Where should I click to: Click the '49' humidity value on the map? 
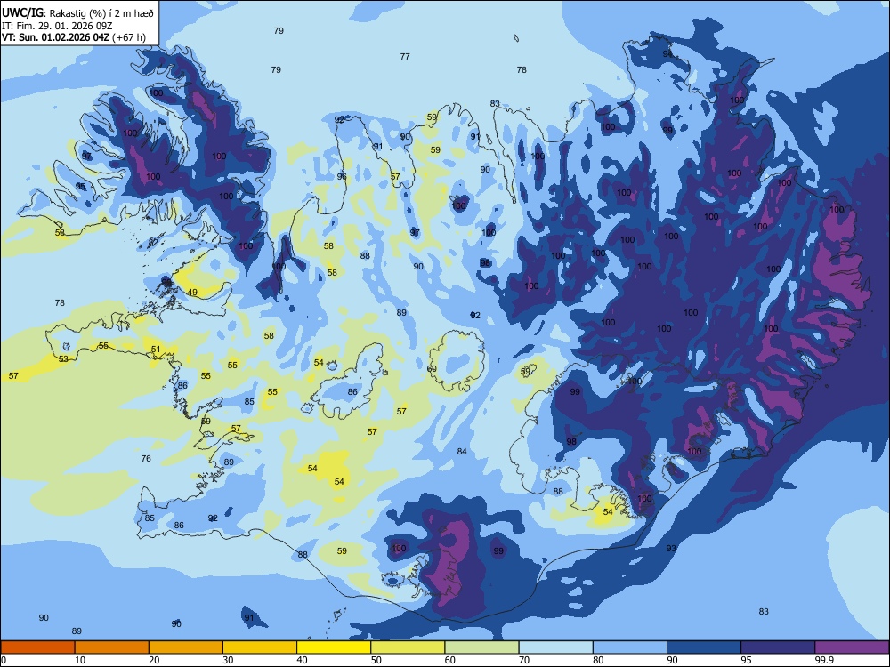pos(192,293)
